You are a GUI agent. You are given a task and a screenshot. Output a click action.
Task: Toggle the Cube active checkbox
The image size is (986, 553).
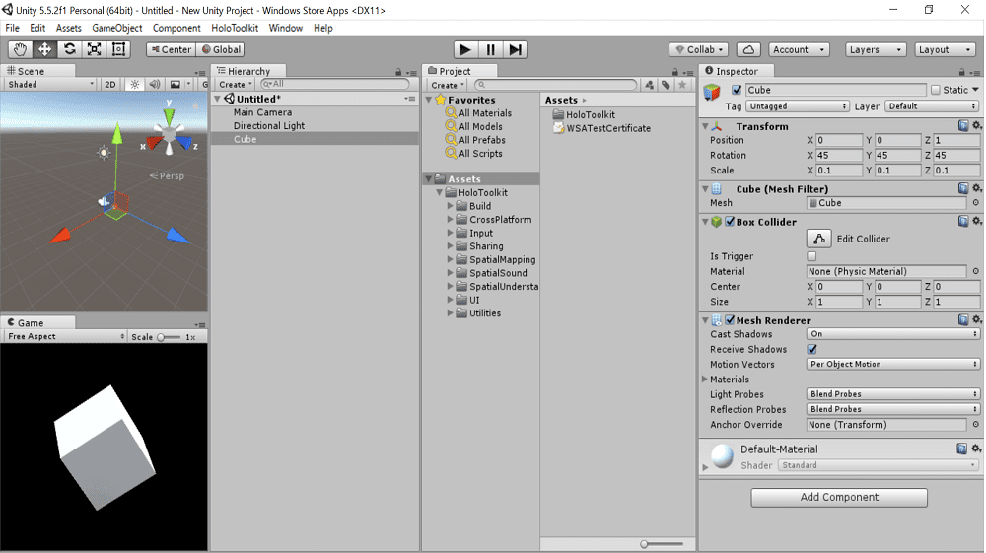(x=737, y=90)
